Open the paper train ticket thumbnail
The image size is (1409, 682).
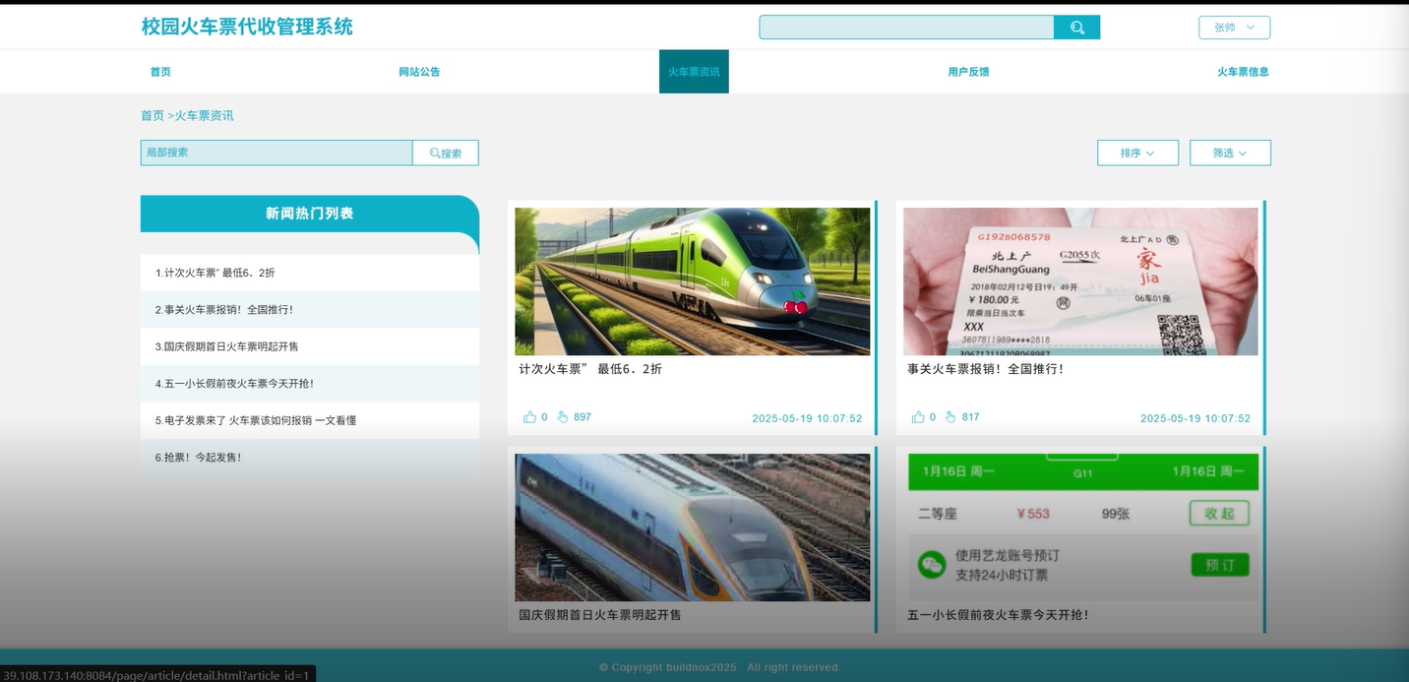[1080, 281]
